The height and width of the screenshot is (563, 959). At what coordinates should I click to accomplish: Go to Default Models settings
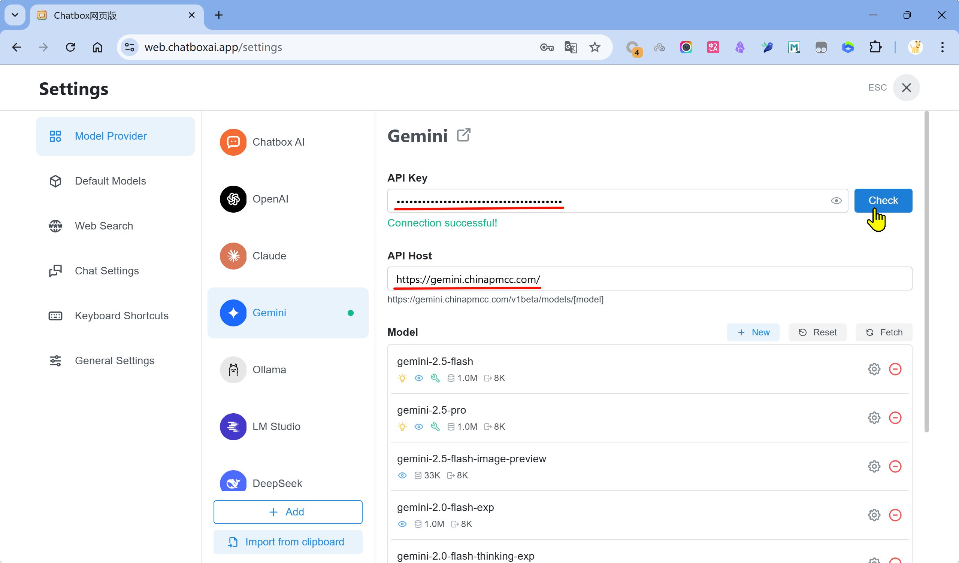[110, 181]
